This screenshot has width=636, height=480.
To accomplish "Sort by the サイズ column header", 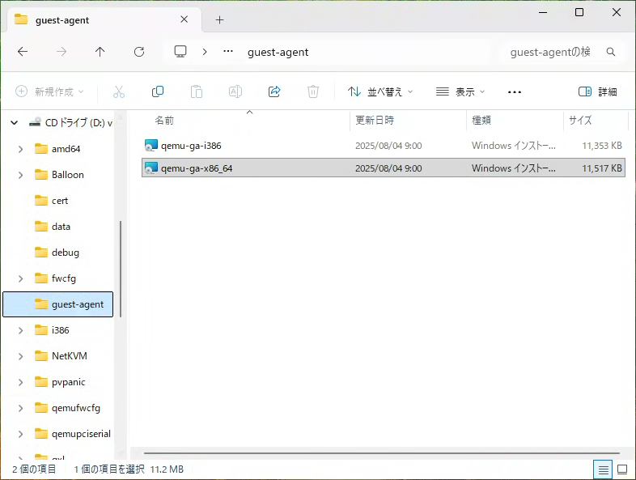I will click(x=580, y=121).
